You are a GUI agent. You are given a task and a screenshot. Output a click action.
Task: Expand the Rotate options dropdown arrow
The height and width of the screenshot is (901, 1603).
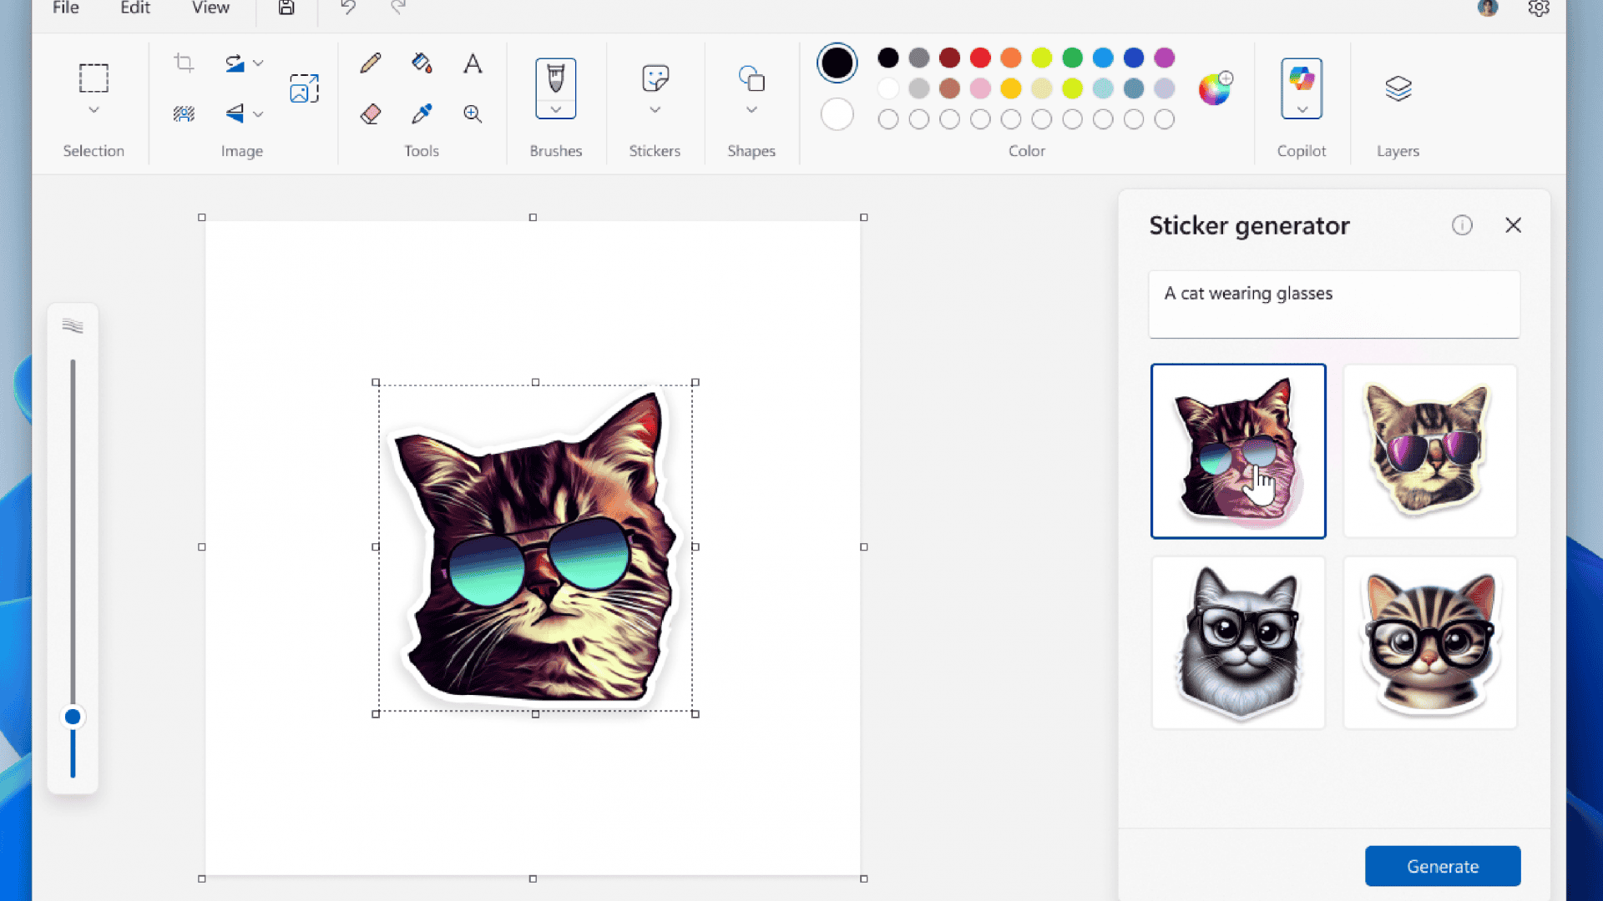coord(258,63)
